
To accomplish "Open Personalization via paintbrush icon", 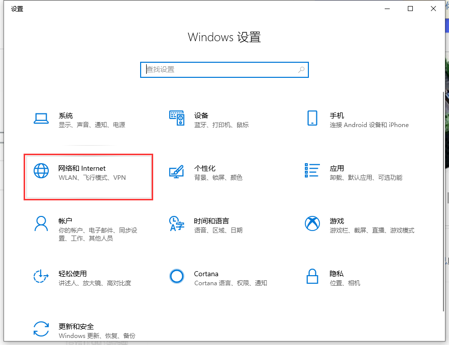I will (x=177, y=171).
